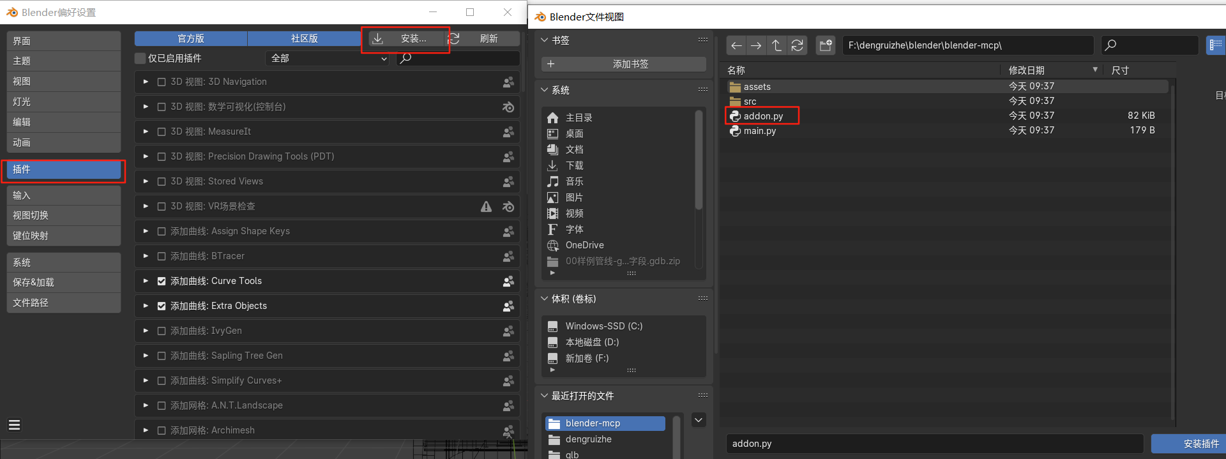The image size is (1226, 459).
Task: Open 键位映射 preferences section
Action: click(x=64, y=236)
